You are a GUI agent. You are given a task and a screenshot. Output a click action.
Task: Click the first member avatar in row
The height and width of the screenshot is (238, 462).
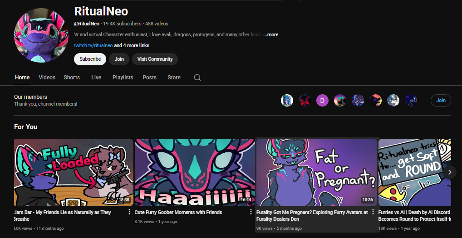point(287,101)
